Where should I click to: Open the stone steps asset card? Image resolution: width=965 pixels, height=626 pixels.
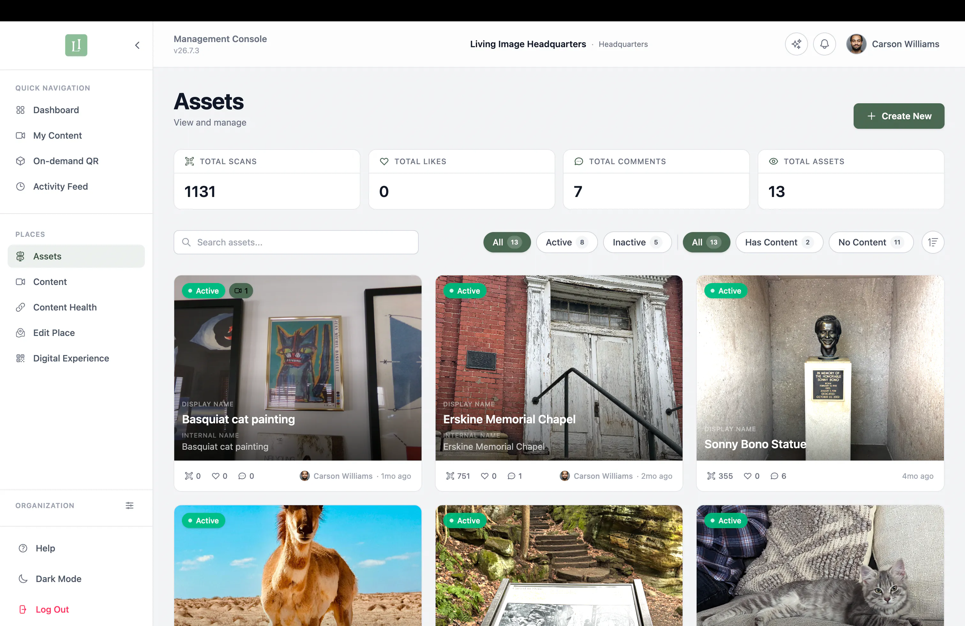pyautogui.click(x=559, y=565)
